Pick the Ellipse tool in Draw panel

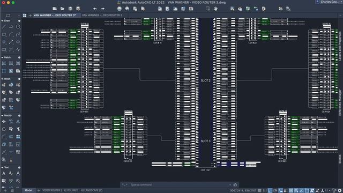(18, 42)
